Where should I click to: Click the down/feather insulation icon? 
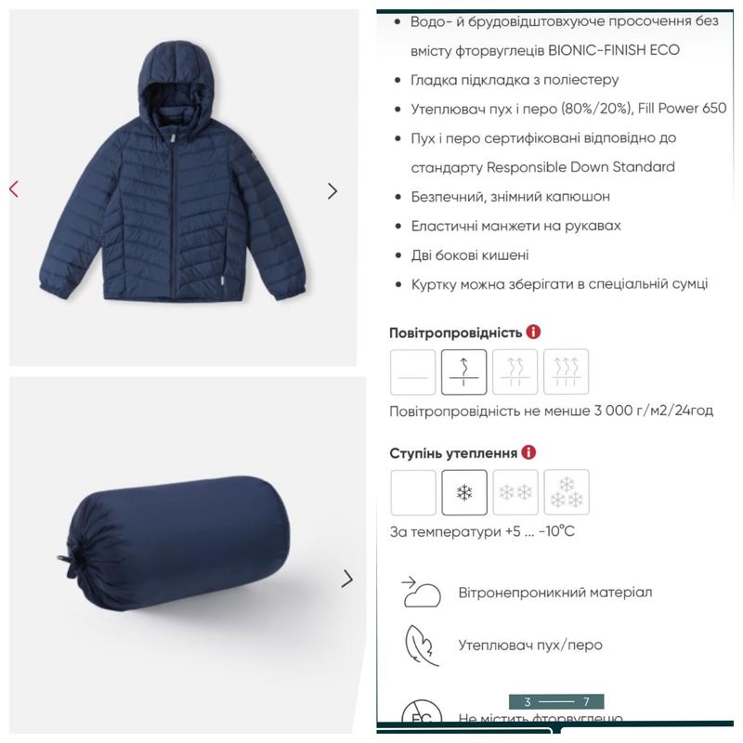tap(422, 645)
